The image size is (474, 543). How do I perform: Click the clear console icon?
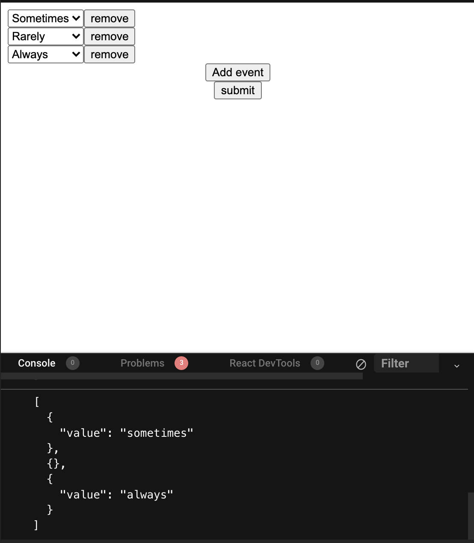click(361, 364)
